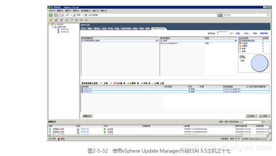Click the Add Host toolbar icon
The height and width of the screenshot is (156, 276).
coord(61,20)
